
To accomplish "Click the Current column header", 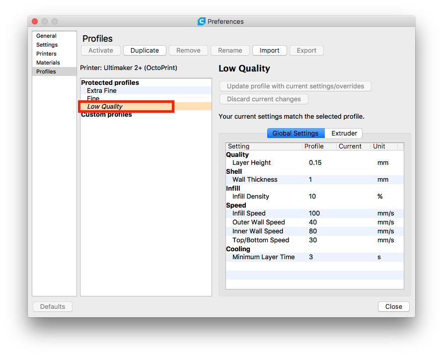I will [353, 146].
